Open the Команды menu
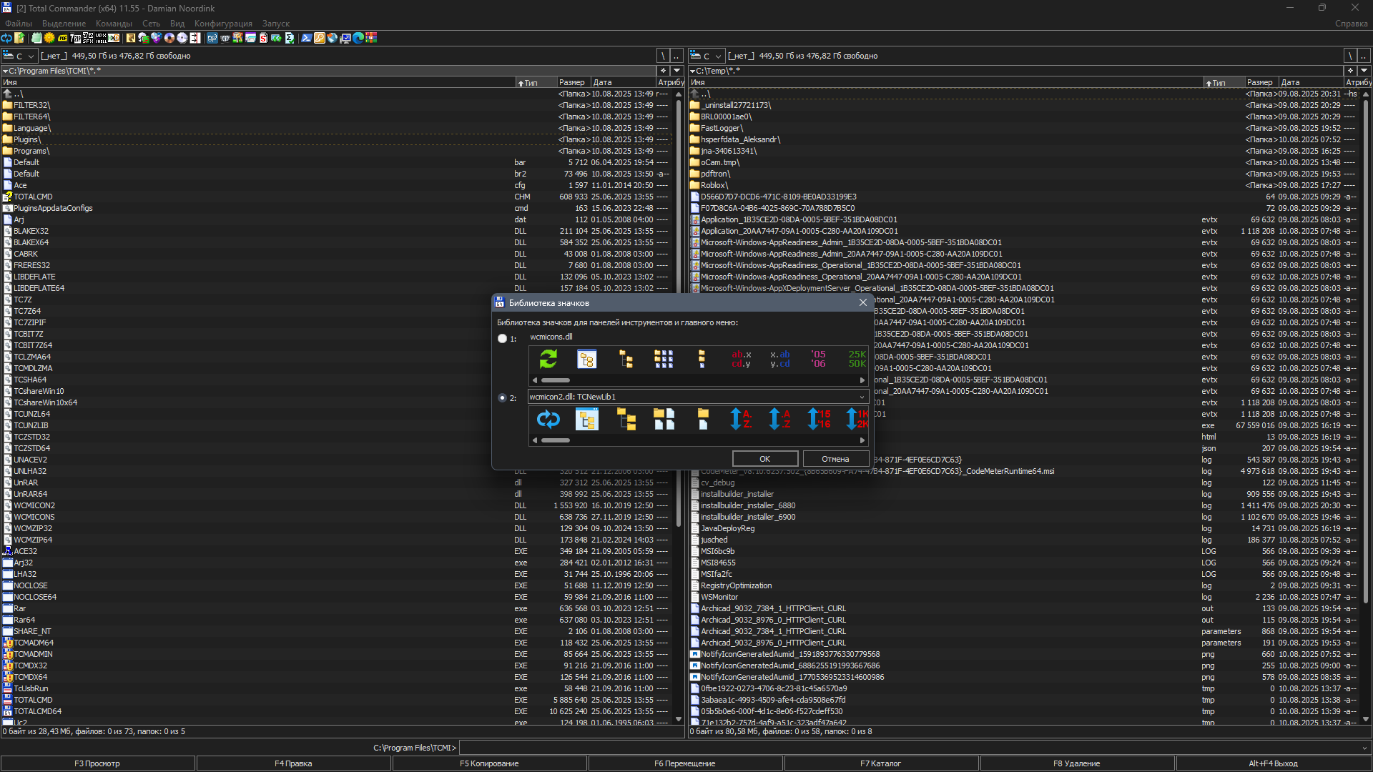Image resolution: width=1373 pixels, height=772 pixels. [x=114, y=24]
